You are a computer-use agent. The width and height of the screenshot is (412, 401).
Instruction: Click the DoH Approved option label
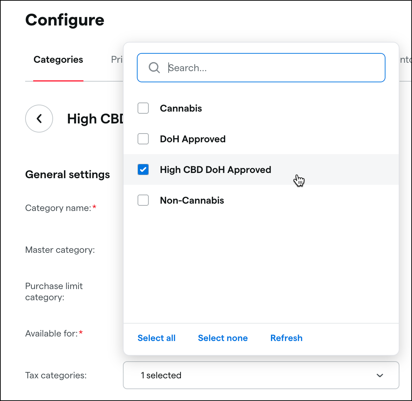click(x=193, y=139)
